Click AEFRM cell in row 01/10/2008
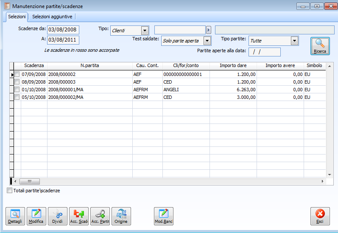 coord(148,90)
